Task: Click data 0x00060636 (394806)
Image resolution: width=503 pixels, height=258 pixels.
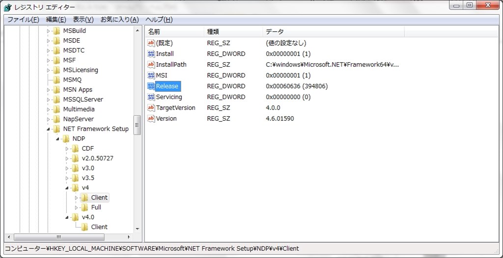Action: pos(297,86)
